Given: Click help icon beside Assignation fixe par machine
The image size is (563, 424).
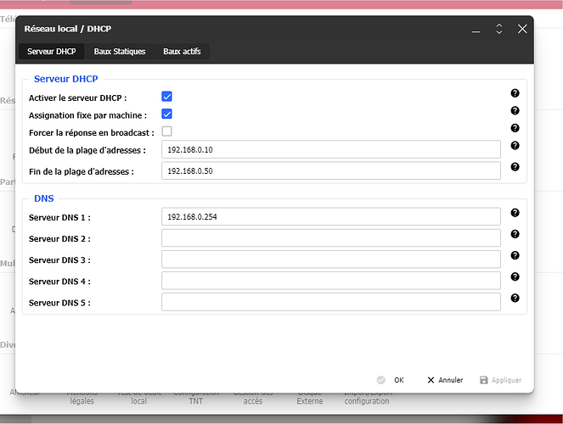Looking at the screenshot, I should [x=515, y=111].
